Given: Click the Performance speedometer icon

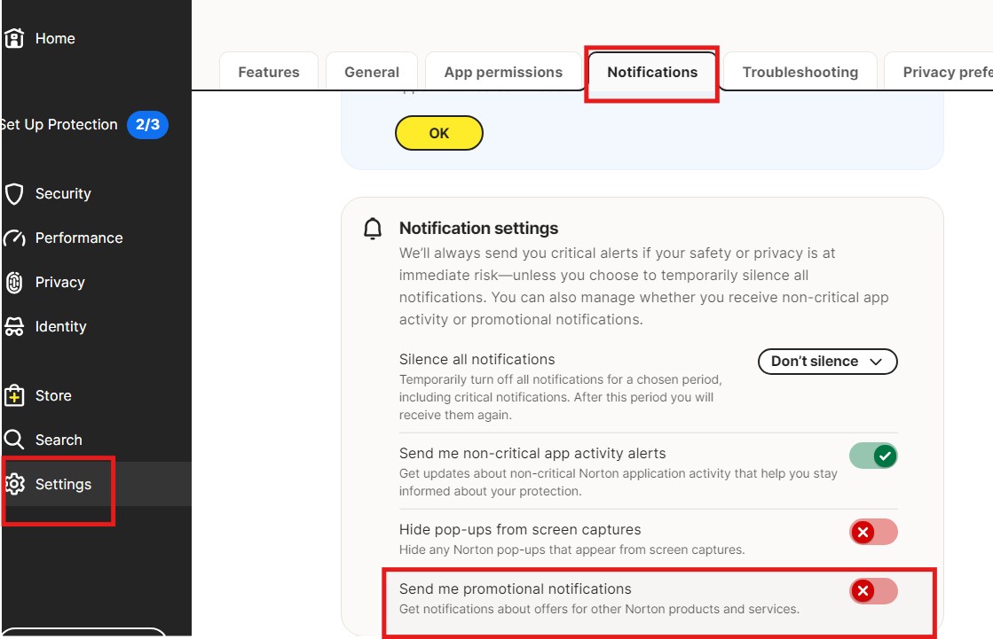Looking at the screenshot, I should [14, 238].
